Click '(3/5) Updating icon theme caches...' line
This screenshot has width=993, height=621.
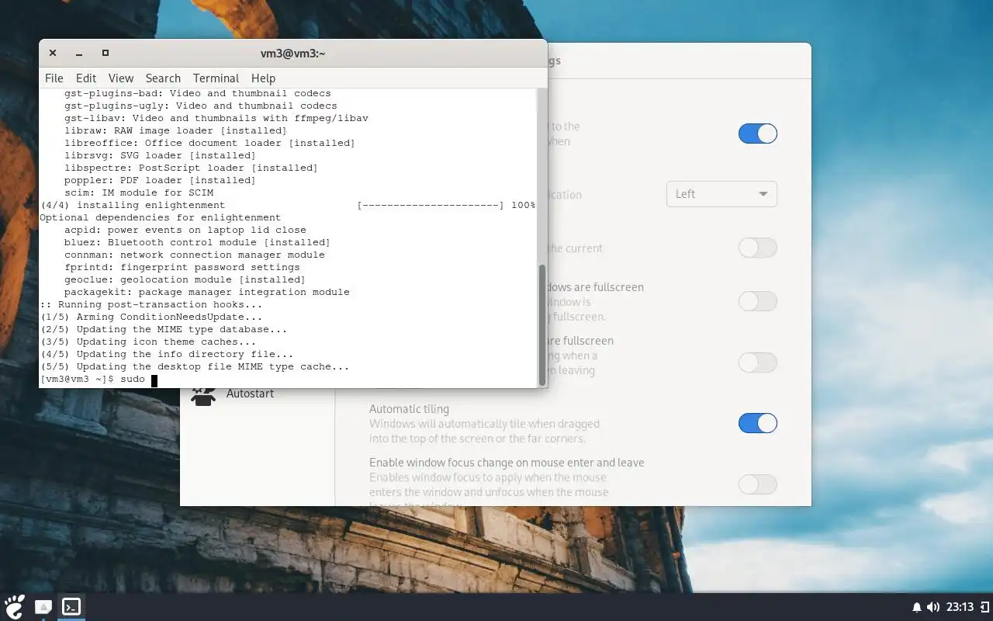coord(148,342)
